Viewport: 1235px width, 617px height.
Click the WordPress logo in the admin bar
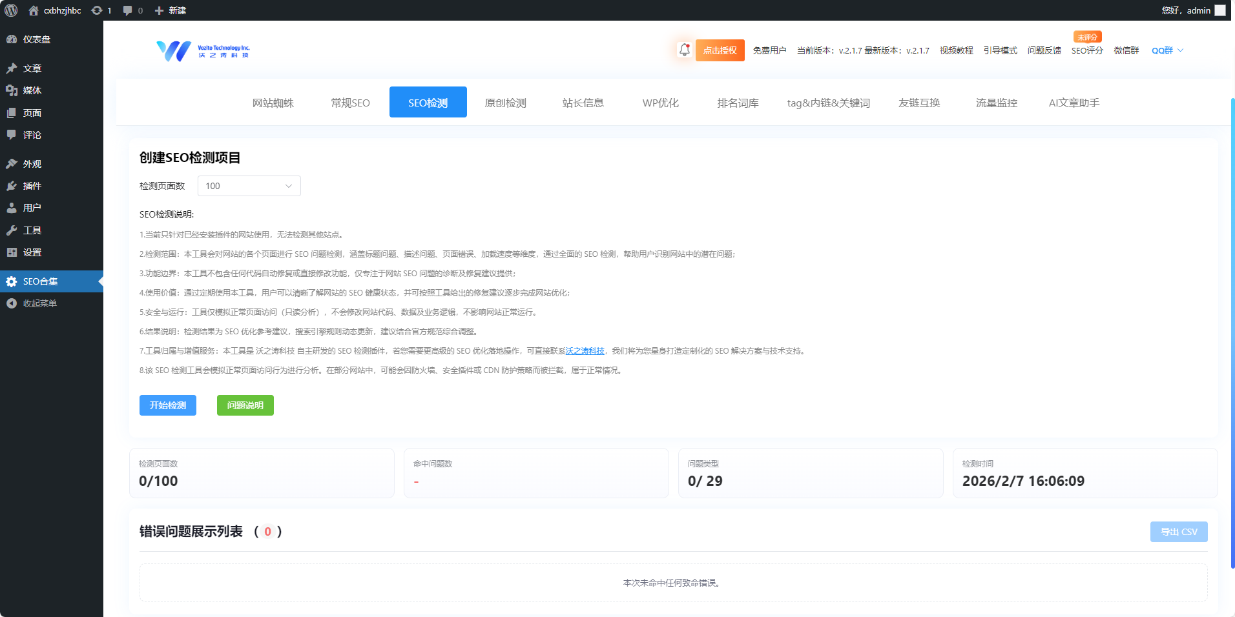(10, 10)
